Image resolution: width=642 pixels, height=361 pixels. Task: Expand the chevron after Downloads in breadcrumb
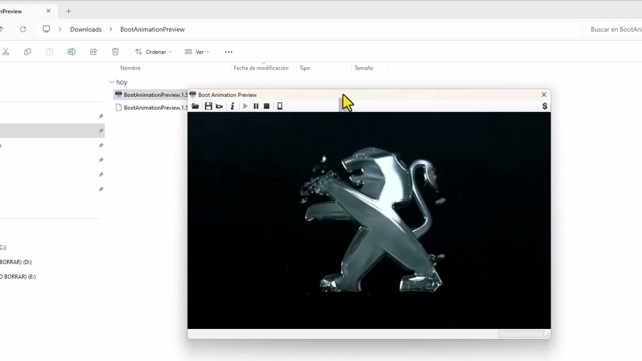(x=111, y=29)
